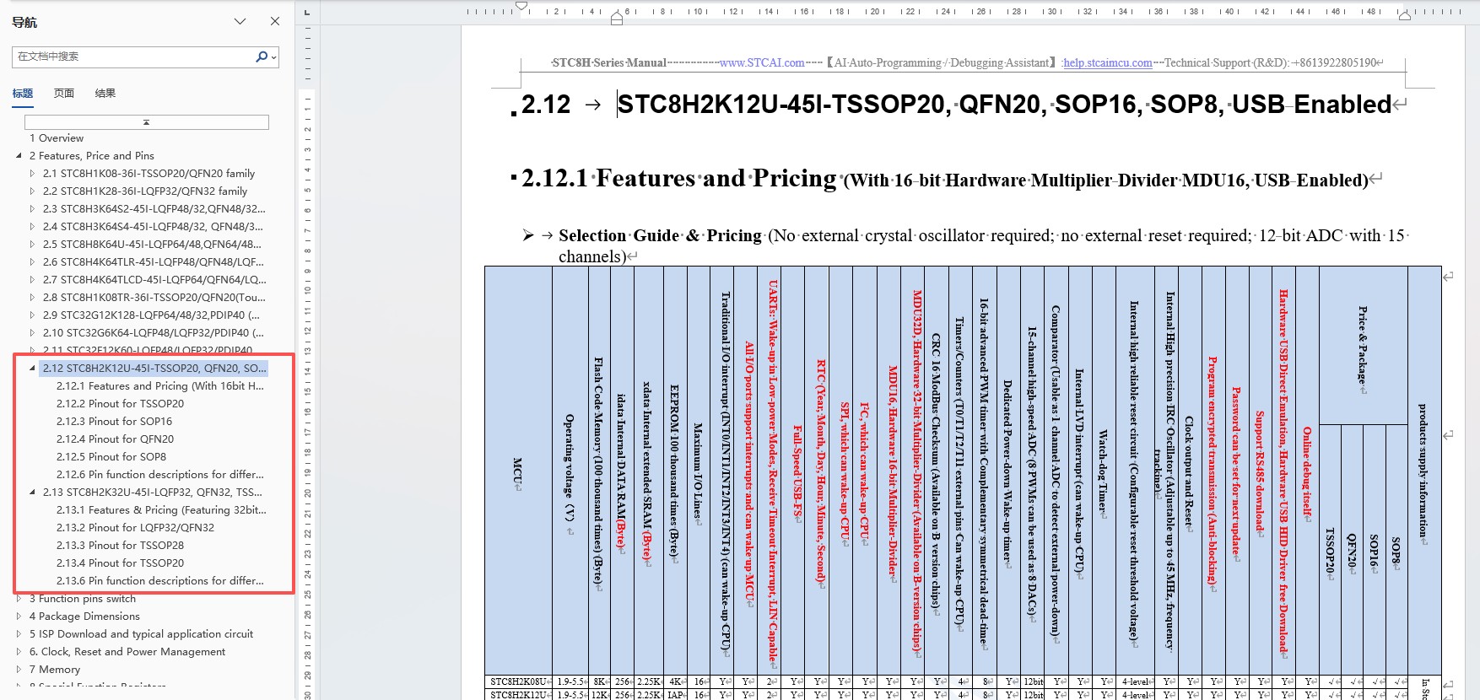The height and width of the screenshot is (700, 1480).
Task: Open the www.STCAI.com link in the header
Action: click(762, 62)
